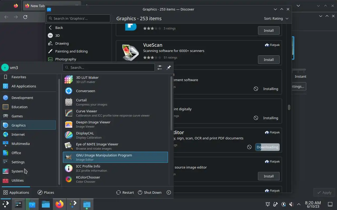Screen dimensions: 337x210
Task: Pin the application launcher open
Action: [169, 67]
